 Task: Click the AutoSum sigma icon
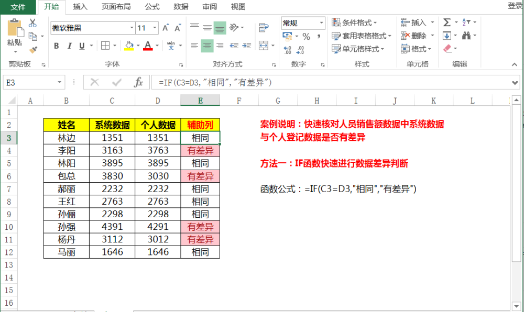(x=447, y=23)
